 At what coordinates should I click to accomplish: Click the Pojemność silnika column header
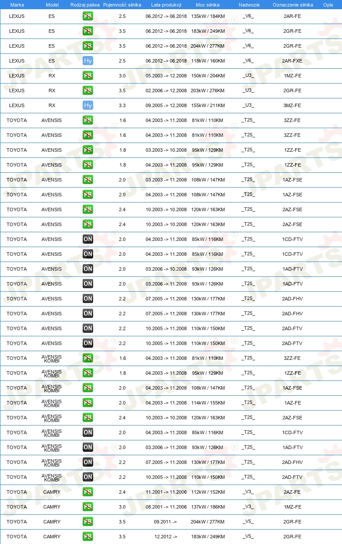[122, 5]
